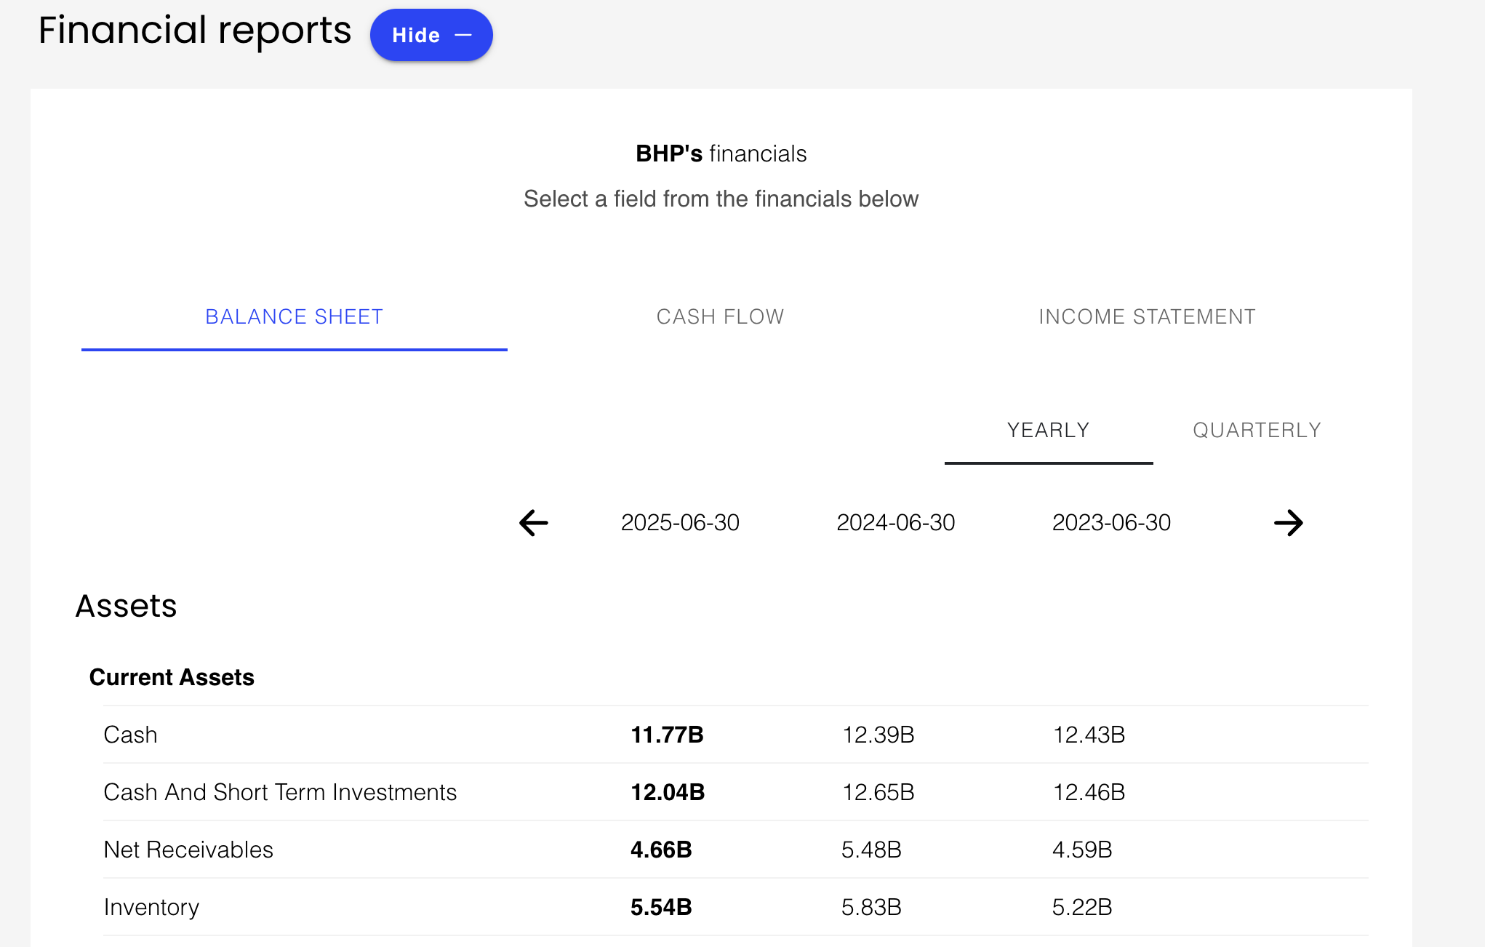Click the Current Assets section heading
Viewport: 1485px width, 947px height.
click(x=172, y=676)
